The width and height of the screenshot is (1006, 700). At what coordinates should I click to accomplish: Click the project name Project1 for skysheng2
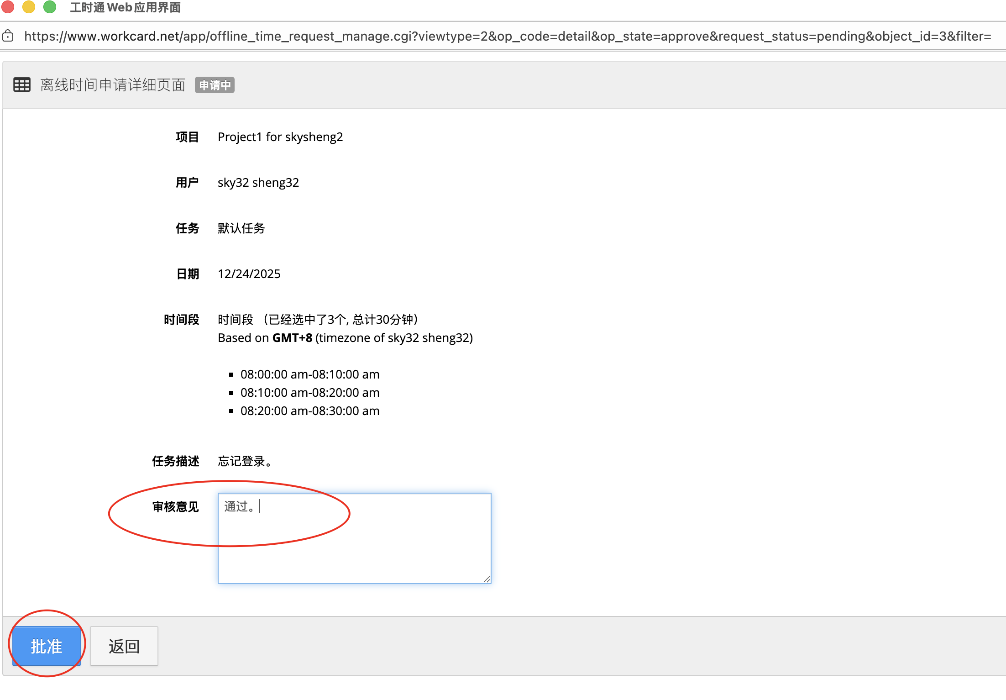[x=280, y=137]
